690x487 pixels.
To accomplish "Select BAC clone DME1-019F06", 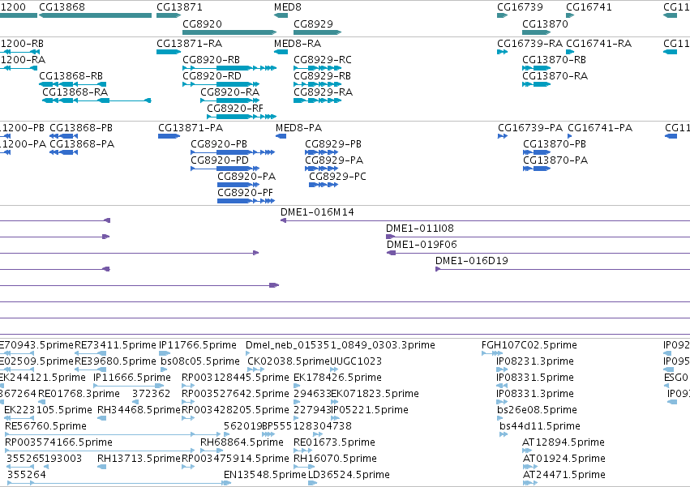I will point(422,245).
